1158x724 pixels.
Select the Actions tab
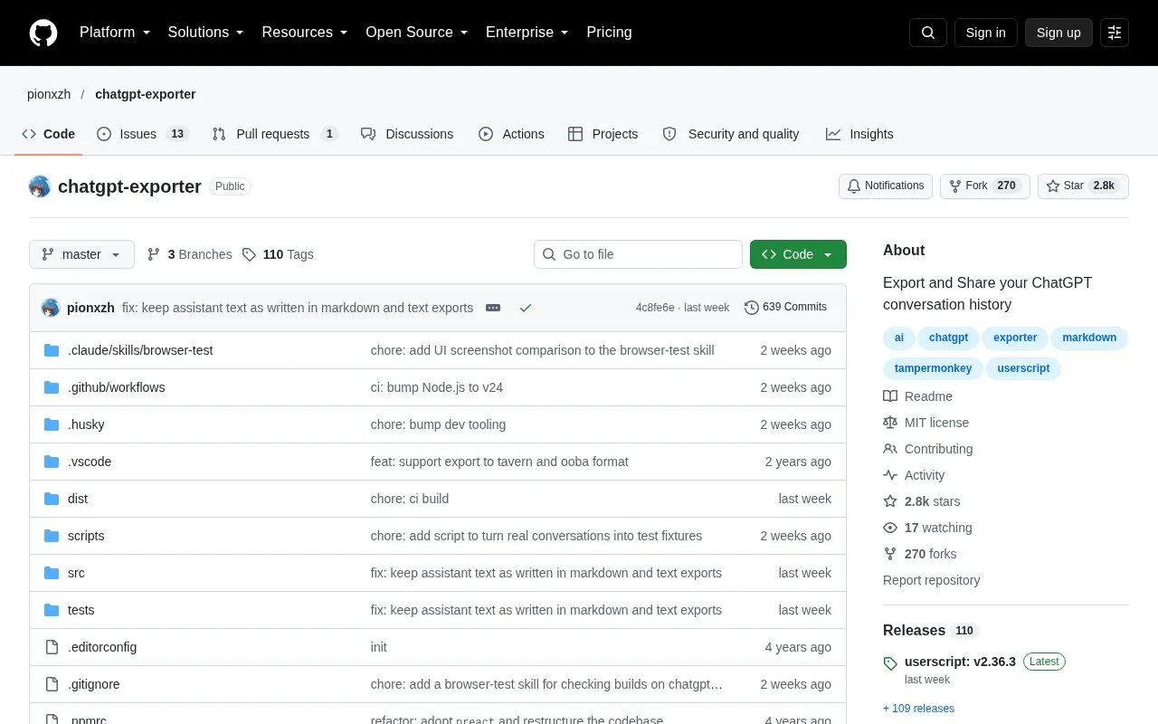point(511,134)
